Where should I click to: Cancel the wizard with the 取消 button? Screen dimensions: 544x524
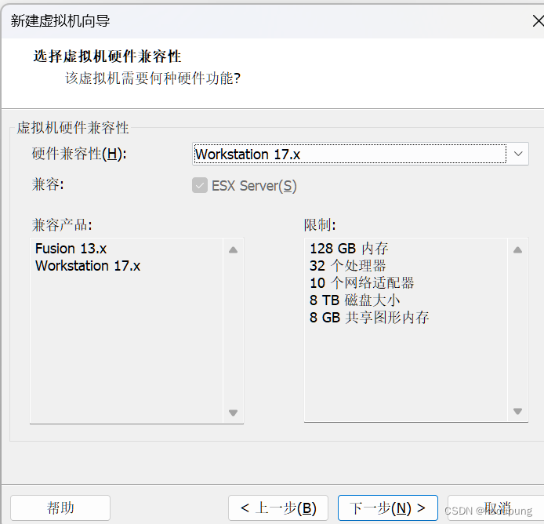[497, 508]
